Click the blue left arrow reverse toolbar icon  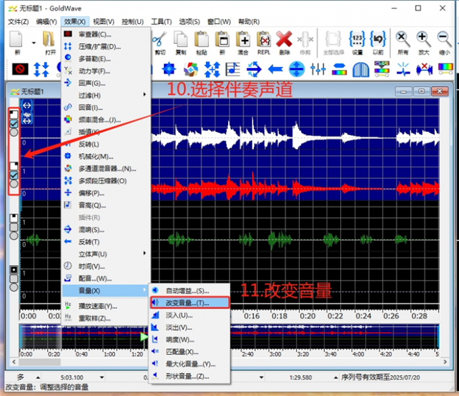[x=275, y=69]
